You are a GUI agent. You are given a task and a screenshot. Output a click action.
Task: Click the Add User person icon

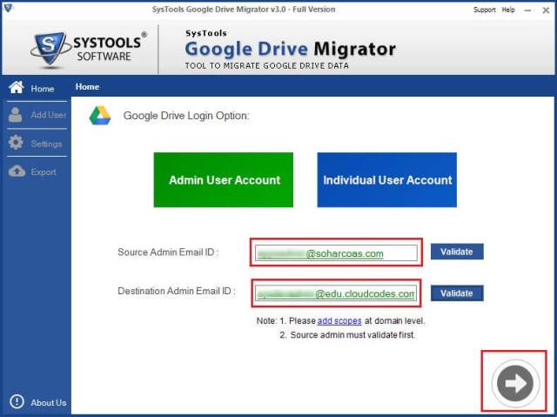click(x=16, y=115)
